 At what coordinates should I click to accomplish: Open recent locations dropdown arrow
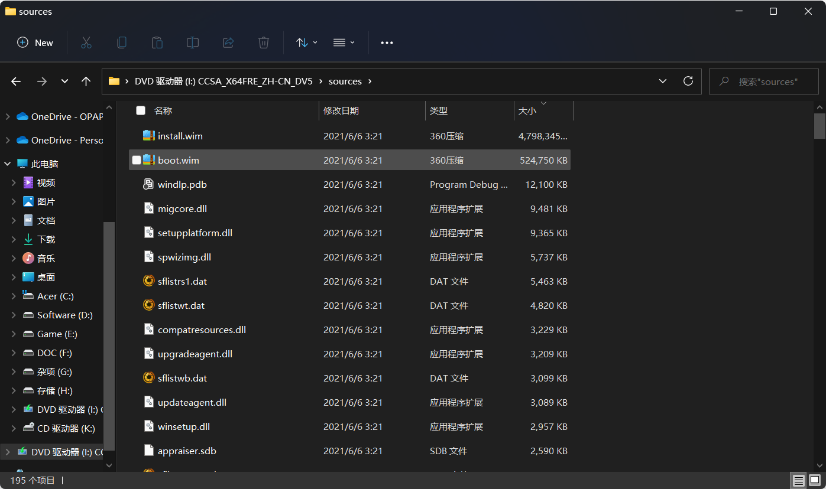[x=64, y=81]
